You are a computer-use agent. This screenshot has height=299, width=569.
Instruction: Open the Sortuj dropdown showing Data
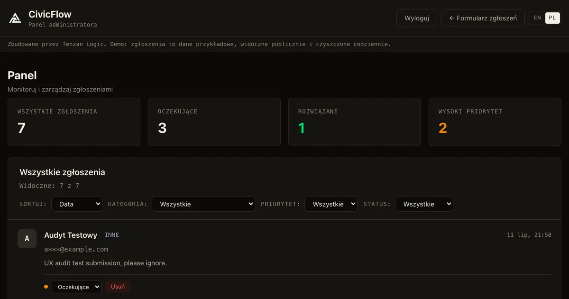pyautogui.click(x=77, y=204)
